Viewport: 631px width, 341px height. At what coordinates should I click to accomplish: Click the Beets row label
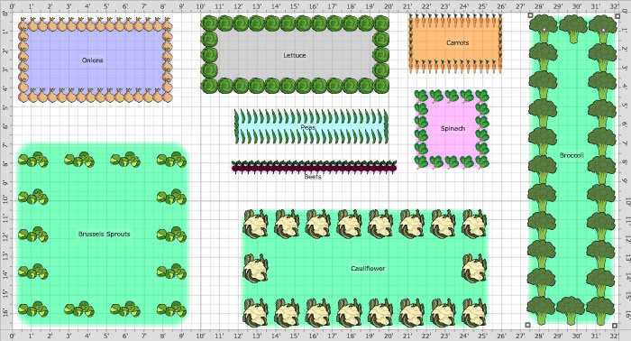tap(313, 177)
